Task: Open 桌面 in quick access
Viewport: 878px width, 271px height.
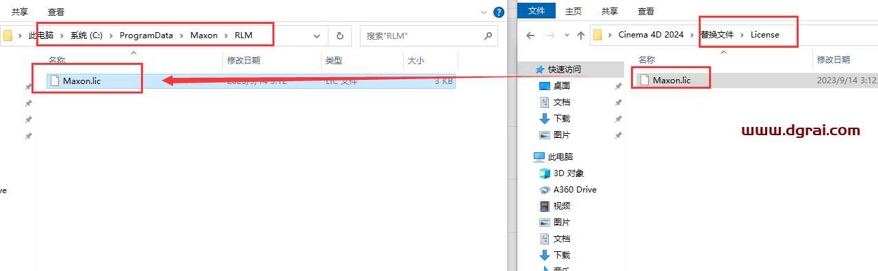Action: coord(562,86)
